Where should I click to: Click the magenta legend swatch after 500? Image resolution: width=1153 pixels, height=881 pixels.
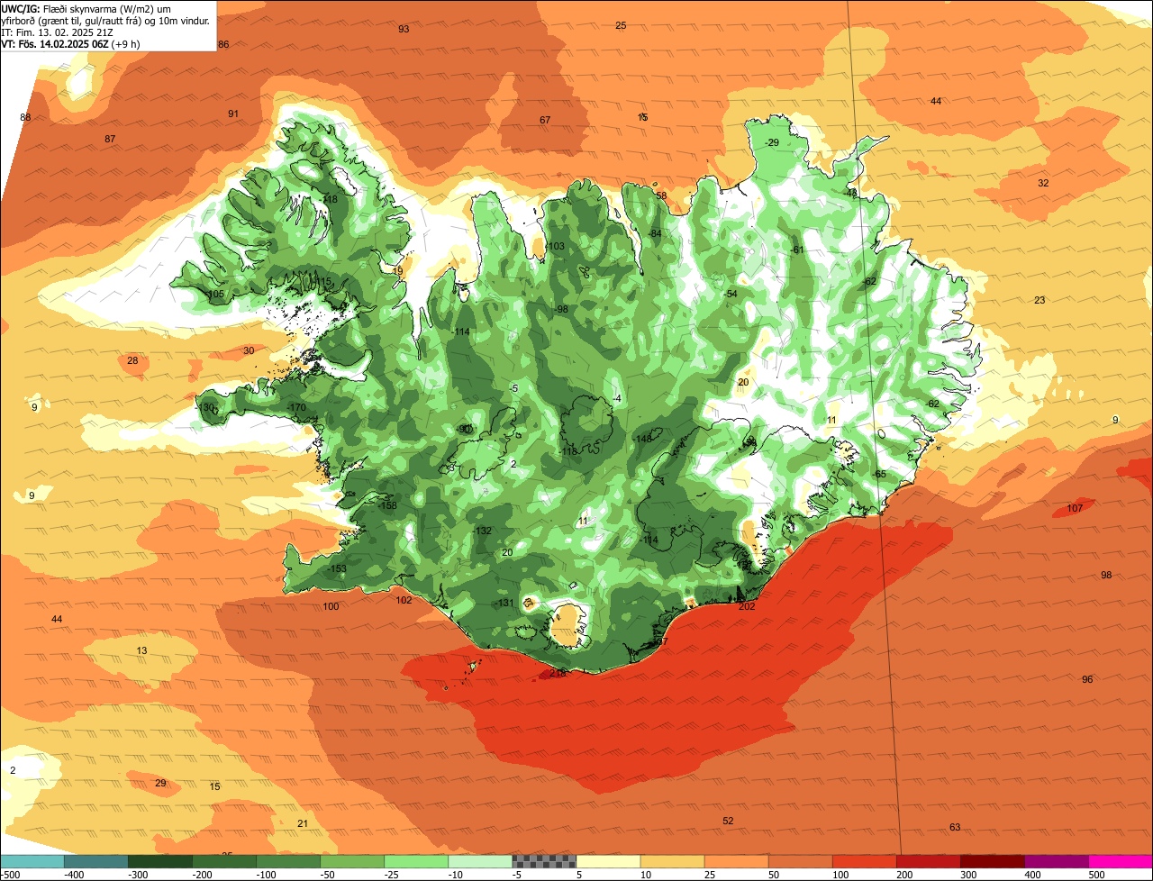[1121, 861]
